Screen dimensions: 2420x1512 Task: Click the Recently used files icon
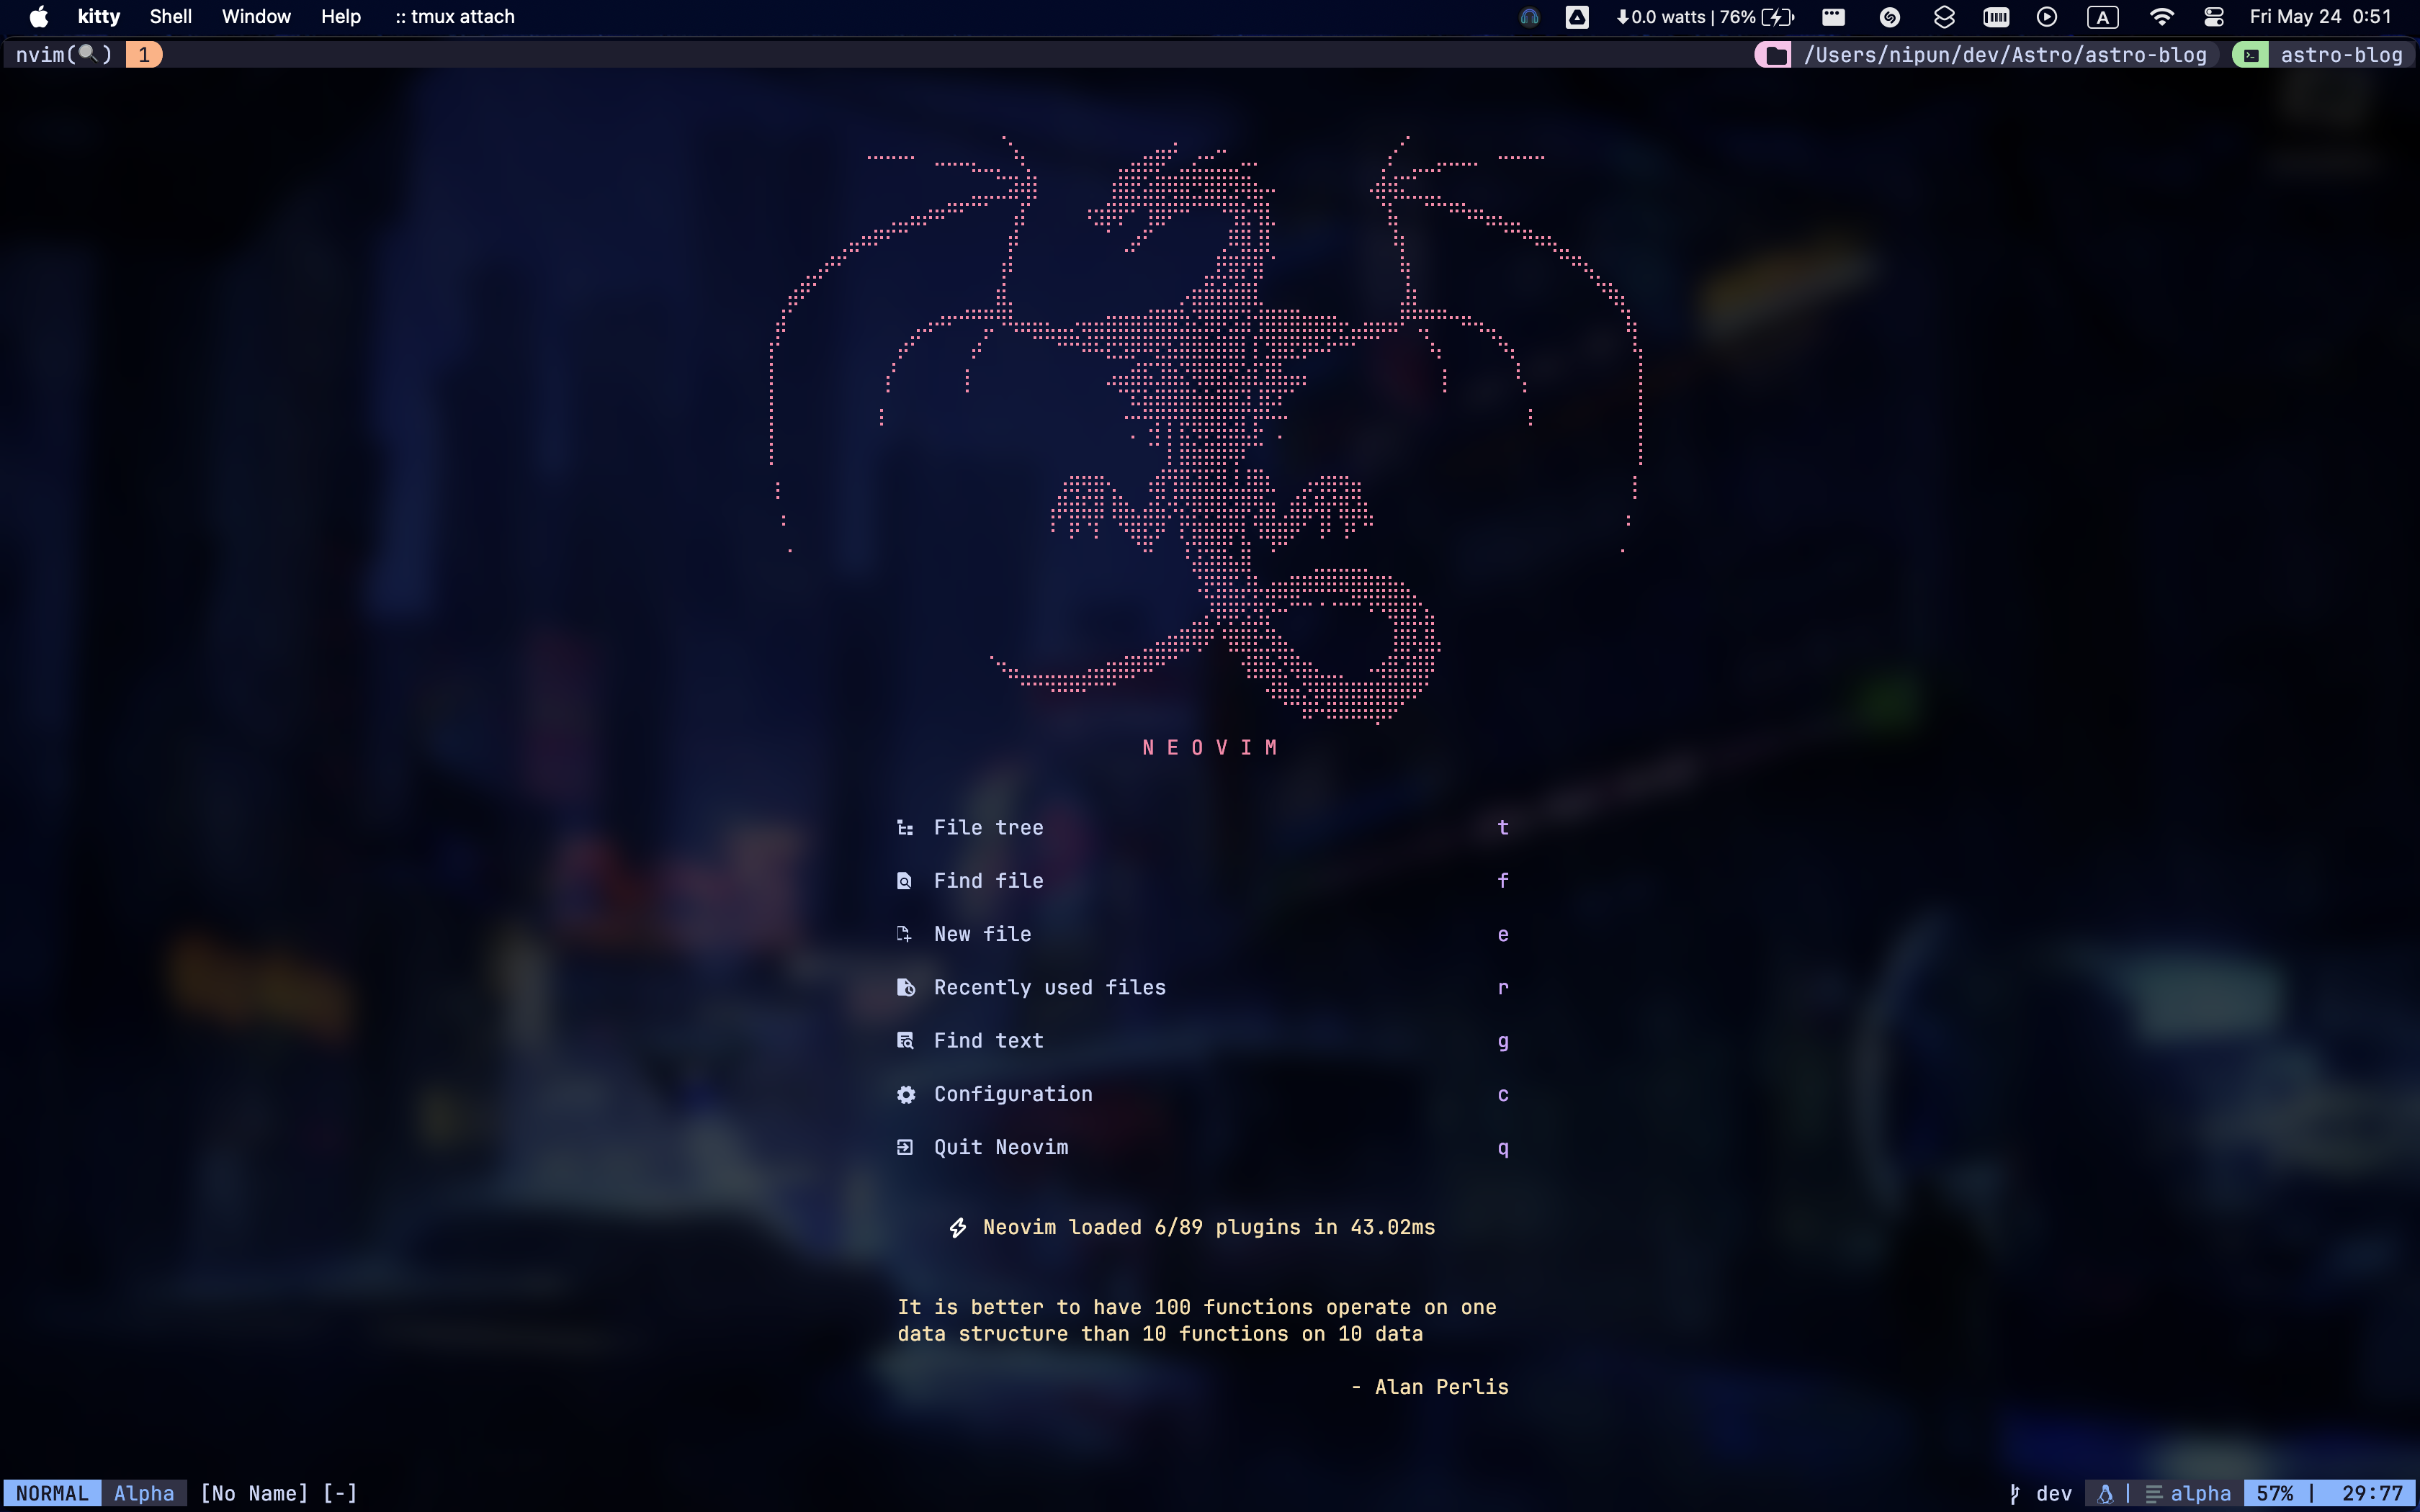pos(905,987)
